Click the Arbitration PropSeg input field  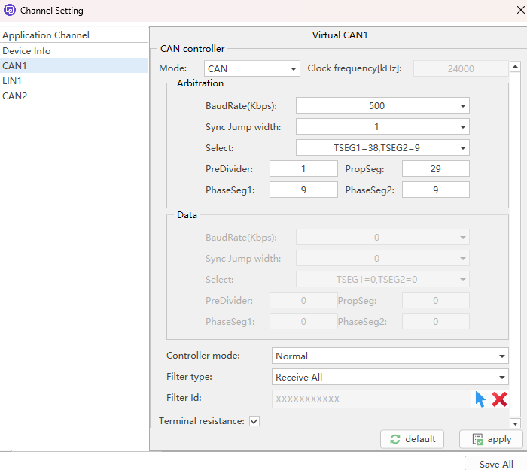(435, 169)
